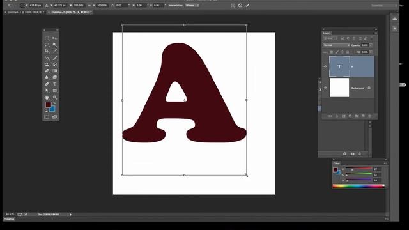Open the Layers panel flyout menu
Viewport: 409px width, 230px height.
pyautogui.click(x=375, y=33)
